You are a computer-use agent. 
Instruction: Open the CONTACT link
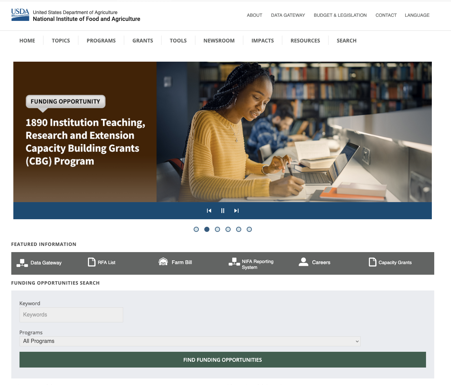pos(386,15)
